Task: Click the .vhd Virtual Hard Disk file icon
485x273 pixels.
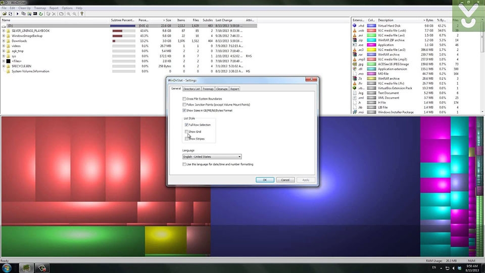Action: click(x=355, y=26)
